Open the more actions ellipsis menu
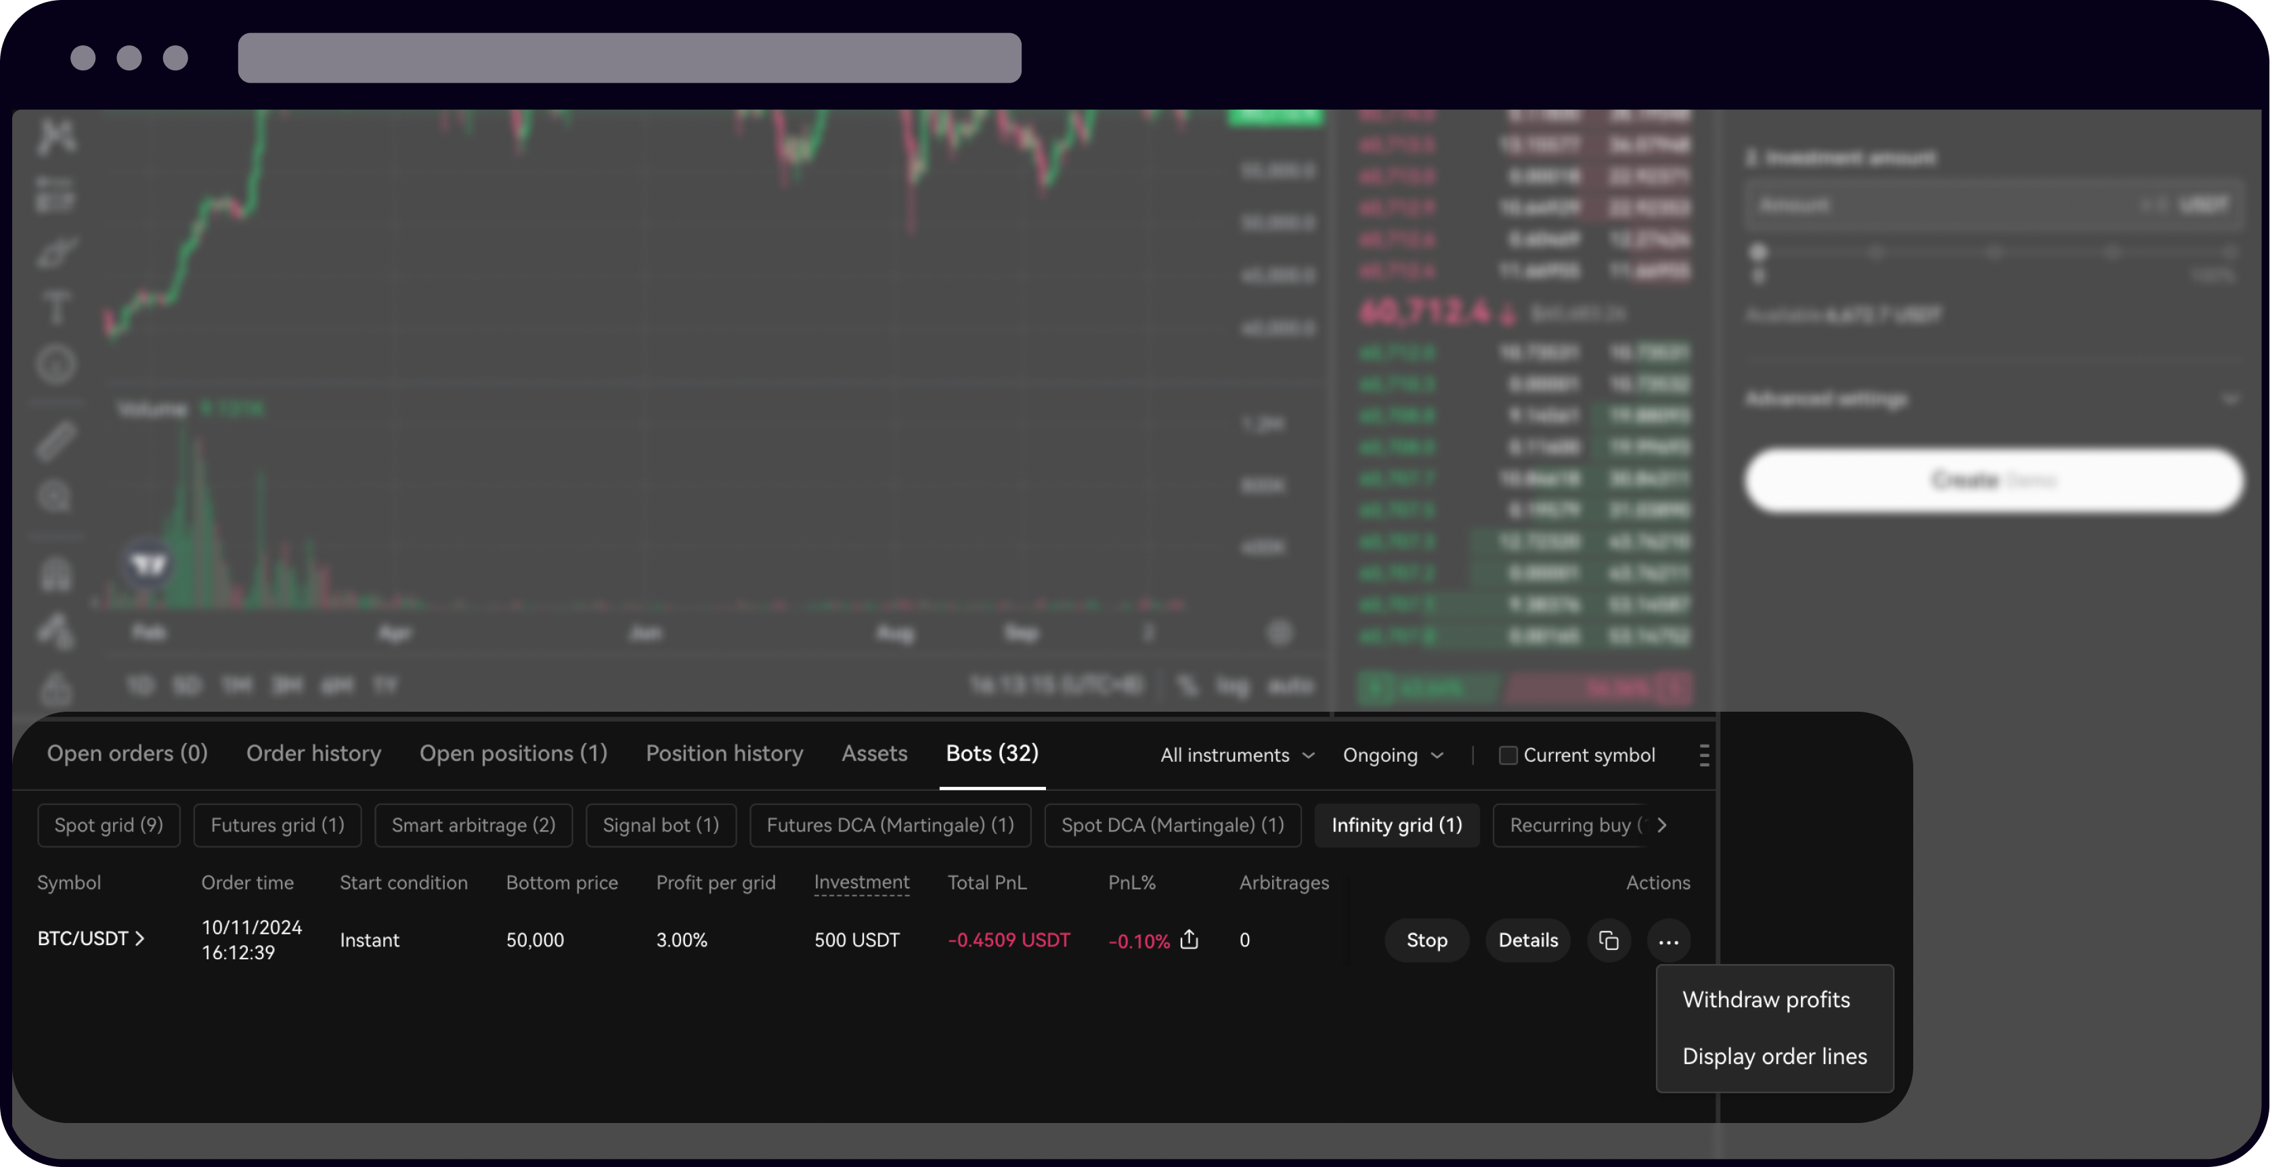 point(1668,940)
